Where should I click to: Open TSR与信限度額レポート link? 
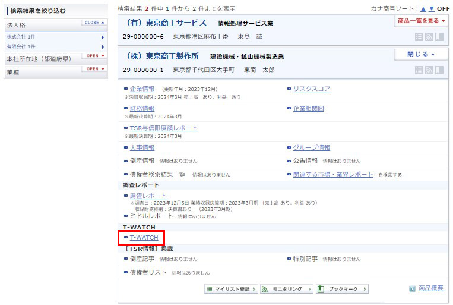(x=164, y=128)
